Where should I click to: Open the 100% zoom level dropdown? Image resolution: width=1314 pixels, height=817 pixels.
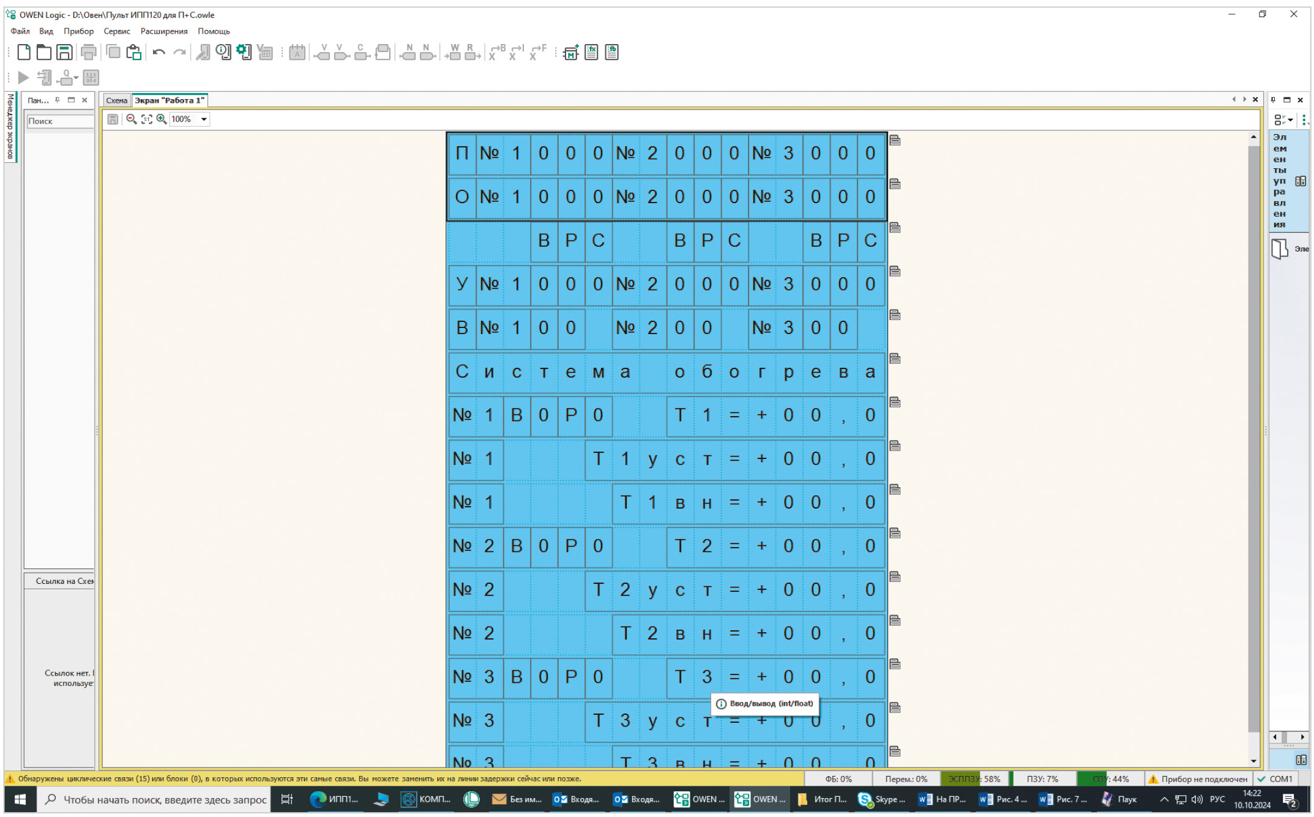point(204,119)
